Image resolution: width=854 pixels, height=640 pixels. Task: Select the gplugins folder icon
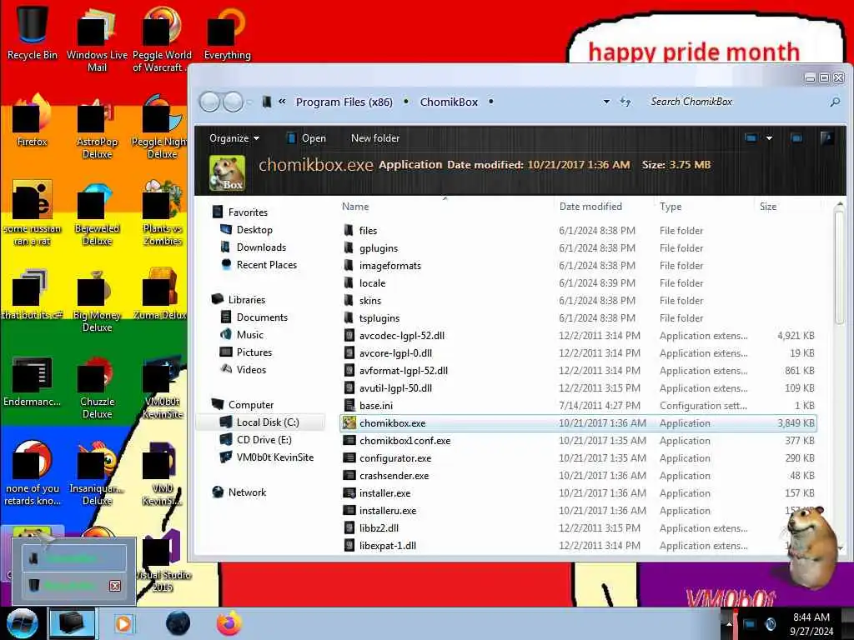click(x=349, y=247)
